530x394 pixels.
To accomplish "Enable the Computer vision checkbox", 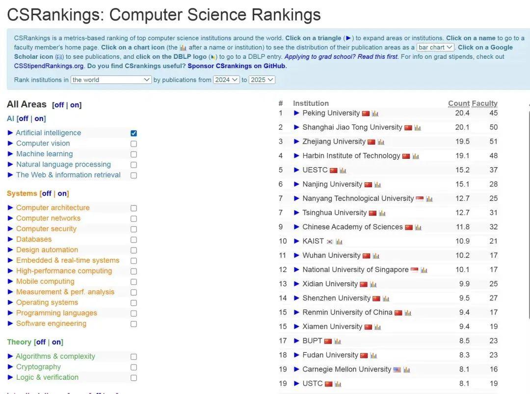I will pos(134,144).
